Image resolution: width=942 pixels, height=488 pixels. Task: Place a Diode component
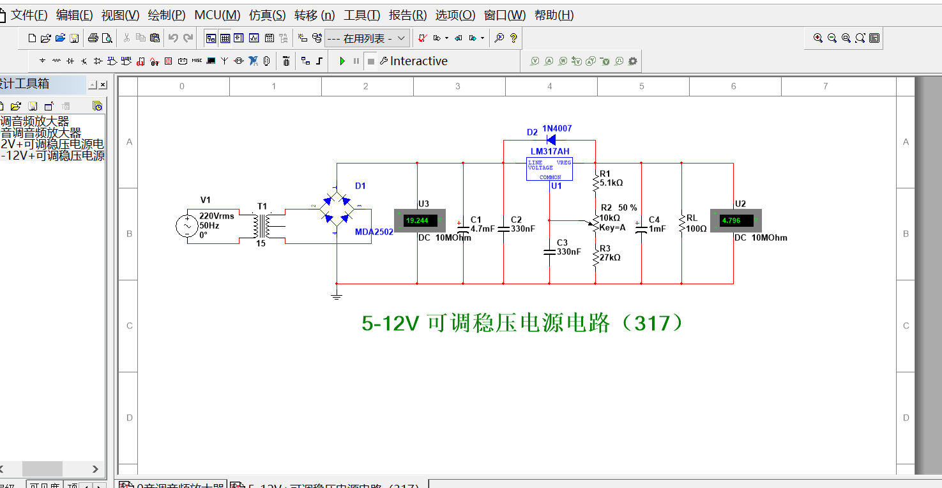click(x=70, y=61)
